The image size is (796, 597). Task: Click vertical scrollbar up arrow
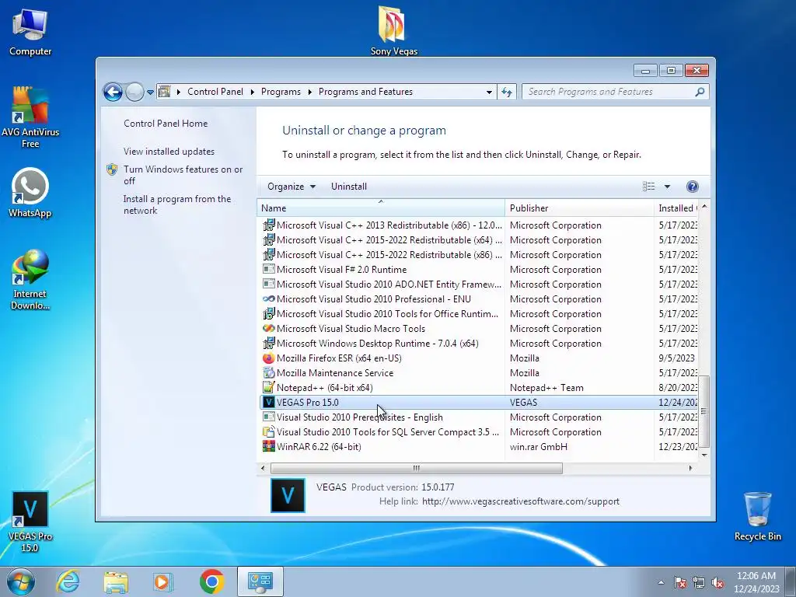704,207
